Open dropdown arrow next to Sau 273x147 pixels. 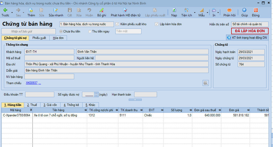pyautogui.click(x=23, y=13)
